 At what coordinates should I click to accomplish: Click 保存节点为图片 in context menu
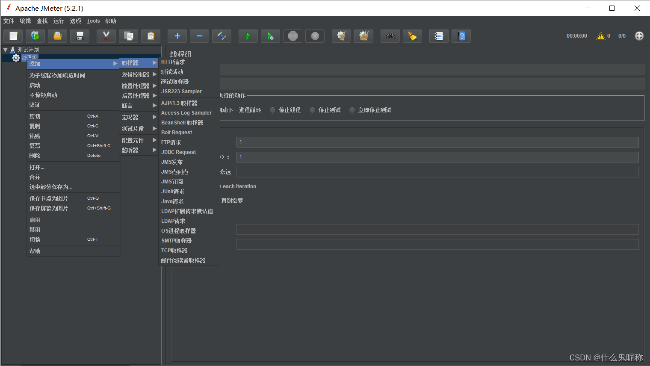pos(73,198)
